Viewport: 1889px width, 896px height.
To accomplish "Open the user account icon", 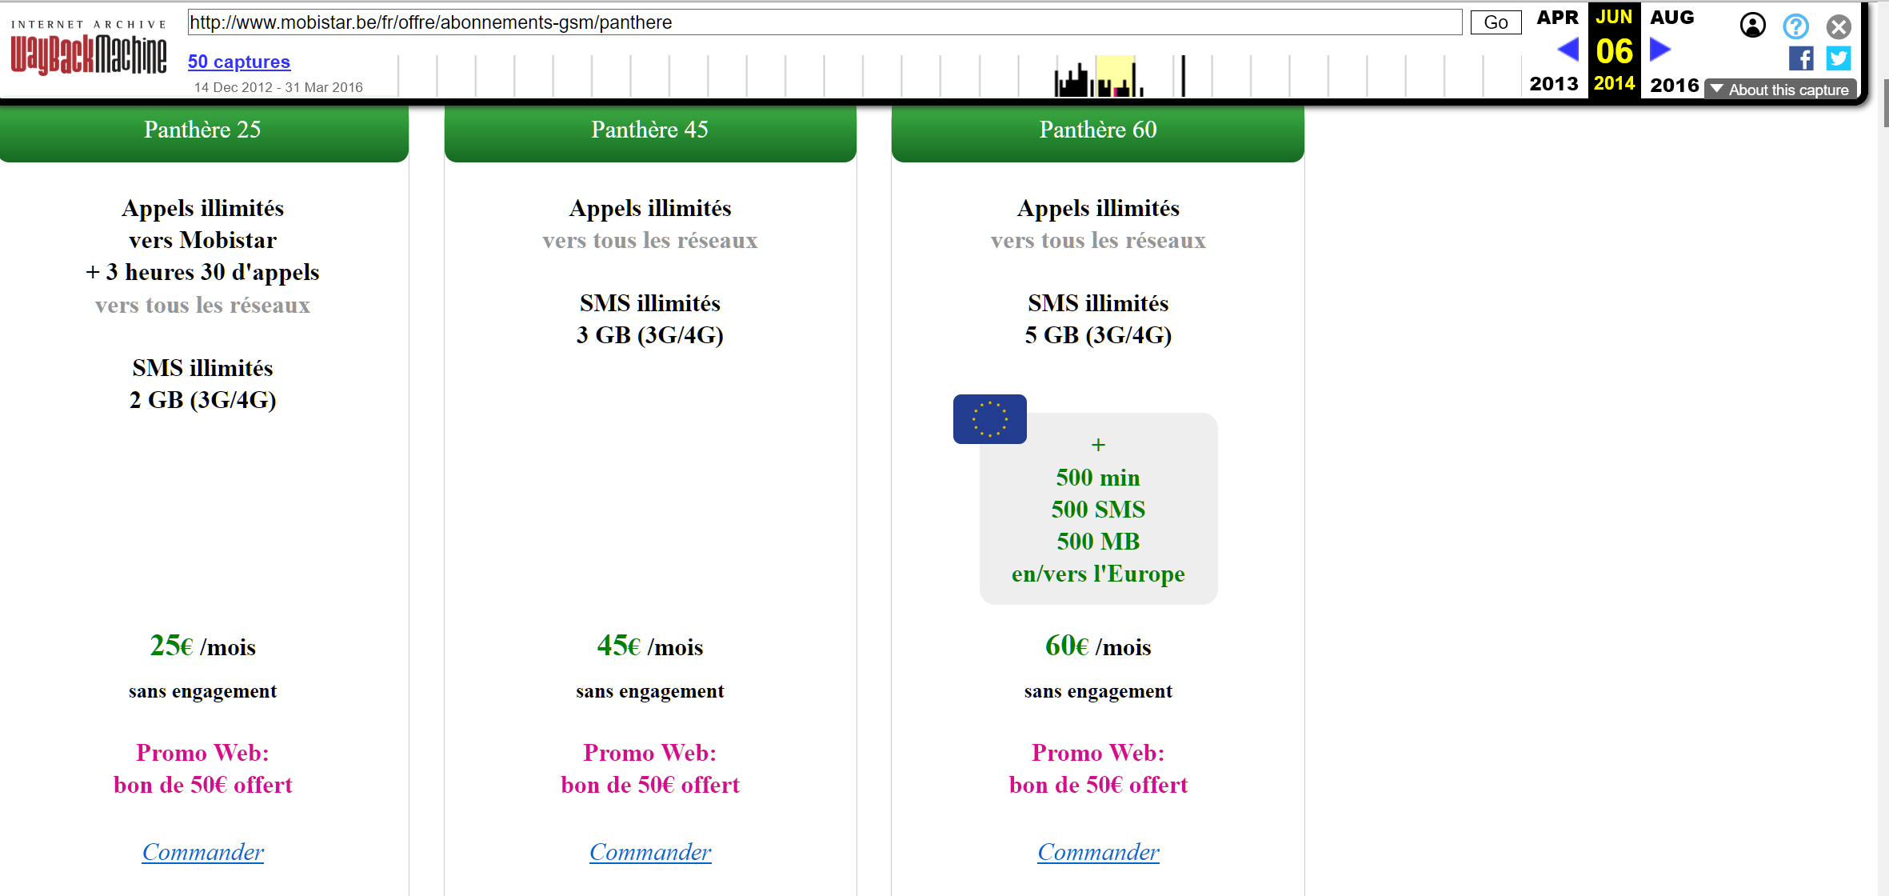I will [1752, 26].
